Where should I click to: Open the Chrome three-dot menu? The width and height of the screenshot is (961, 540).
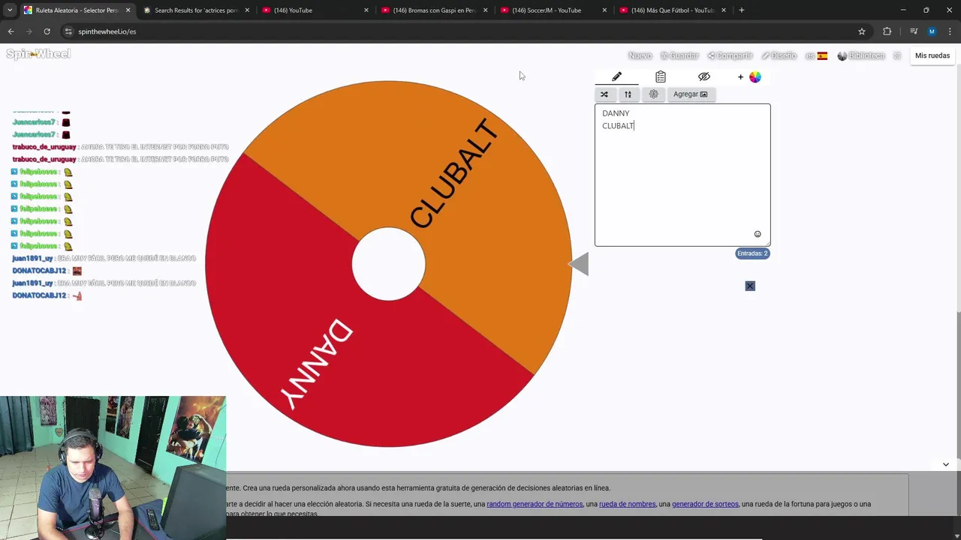(950, 31)
